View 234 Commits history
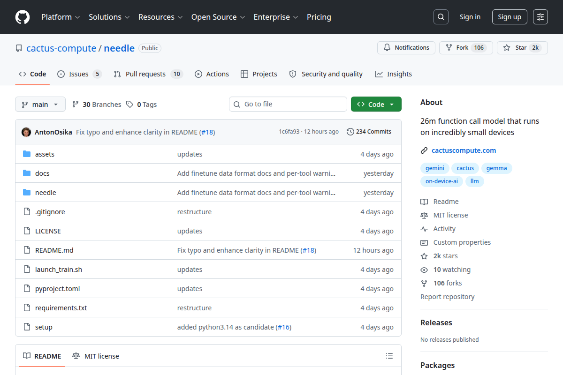563x375 pixels. coord(369,132)
